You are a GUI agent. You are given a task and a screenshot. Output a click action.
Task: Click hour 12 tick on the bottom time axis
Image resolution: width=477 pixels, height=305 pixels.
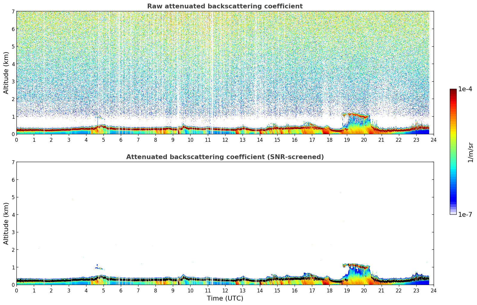tap(225, 291)
